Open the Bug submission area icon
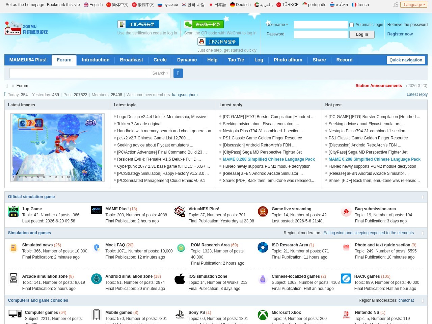 pyautogui.click(x=346, y=211)
